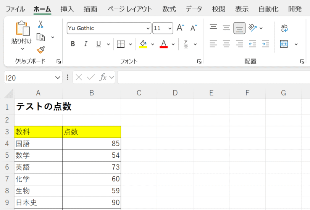This screenshot has height=210, width=310.
Task: Select cell with title テストの点数
Action: coord(38,107)
